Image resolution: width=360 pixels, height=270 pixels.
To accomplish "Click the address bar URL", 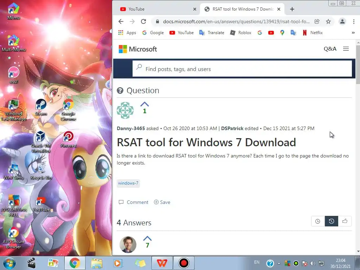I will [236, 21].
